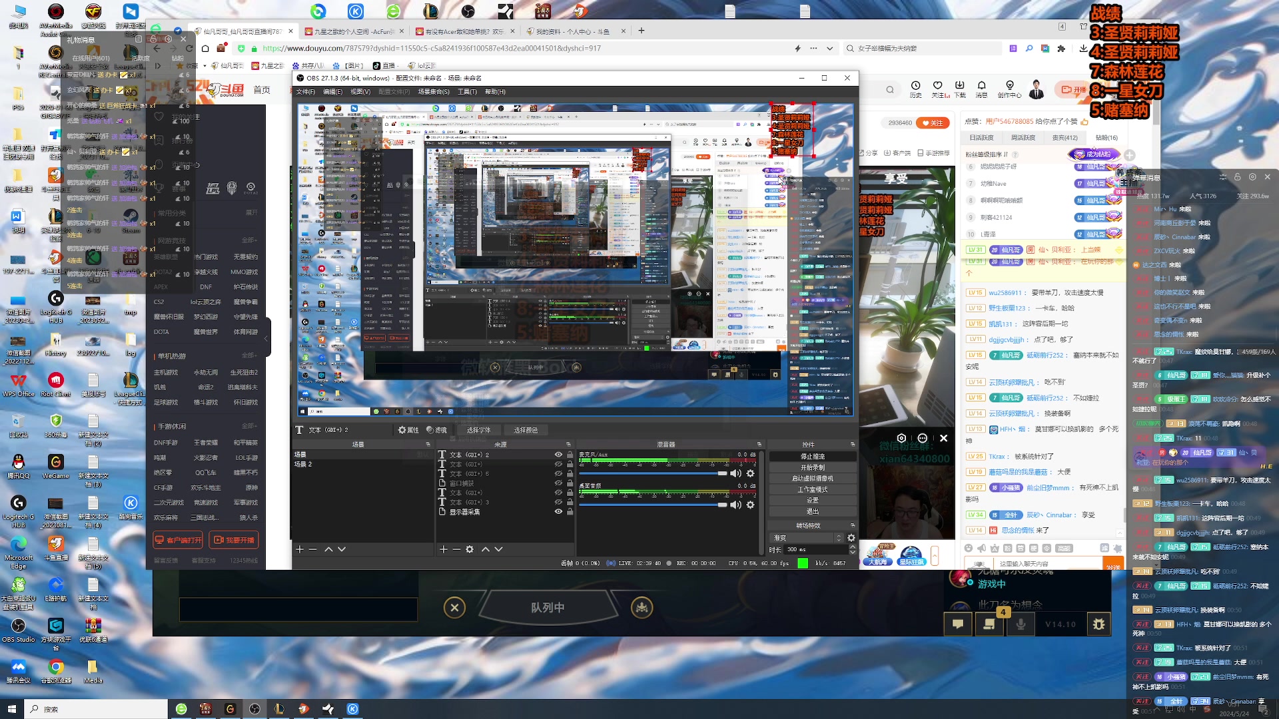Open transition properties gear next to 渐变
1279x719 pixels.
coord(851,538)
